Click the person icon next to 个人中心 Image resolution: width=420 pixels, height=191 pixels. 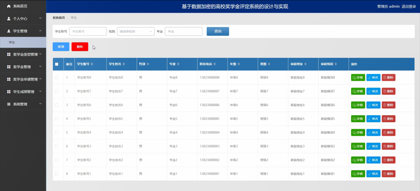click(9, 19)
